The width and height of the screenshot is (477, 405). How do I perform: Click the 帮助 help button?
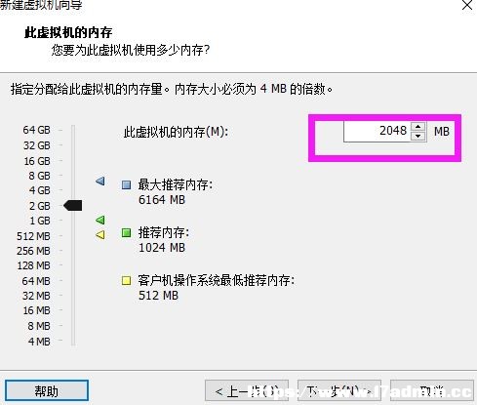47,390
